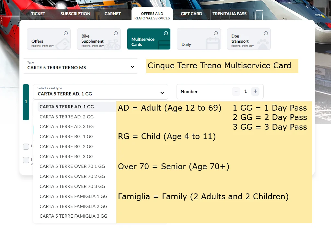Tick the second checkbox below card list
Screen dimensions: 331x229
pyautogui.click(x=26, y=160)
